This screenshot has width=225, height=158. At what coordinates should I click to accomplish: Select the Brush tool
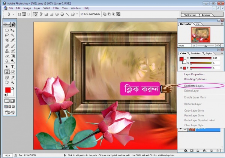13,46
